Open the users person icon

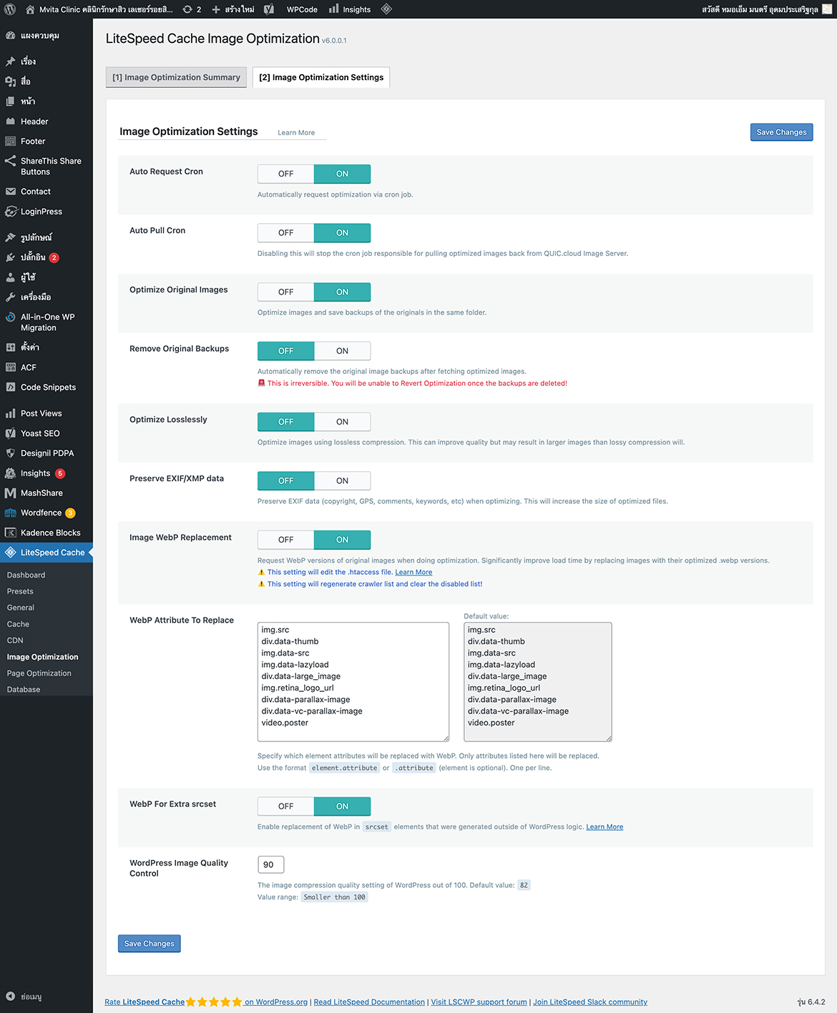point(11,277)
